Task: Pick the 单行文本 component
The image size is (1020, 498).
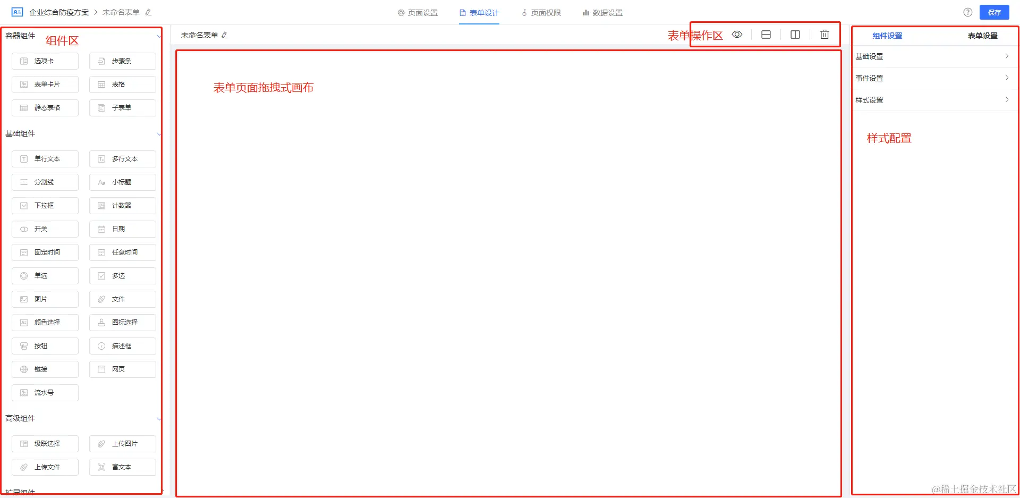Action: click(x=45, y=159)
